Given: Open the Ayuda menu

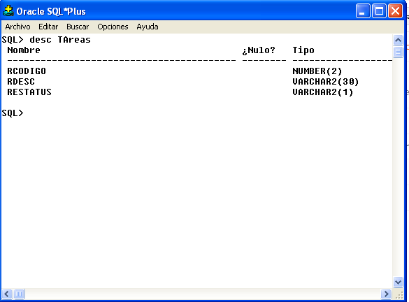Looking at the screenshot, I should (x=148, y=27).
